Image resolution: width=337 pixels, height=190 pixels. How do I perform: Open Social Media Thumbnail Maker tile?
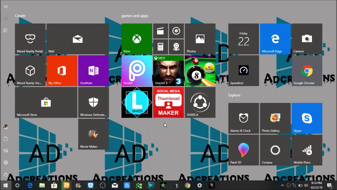168,102
